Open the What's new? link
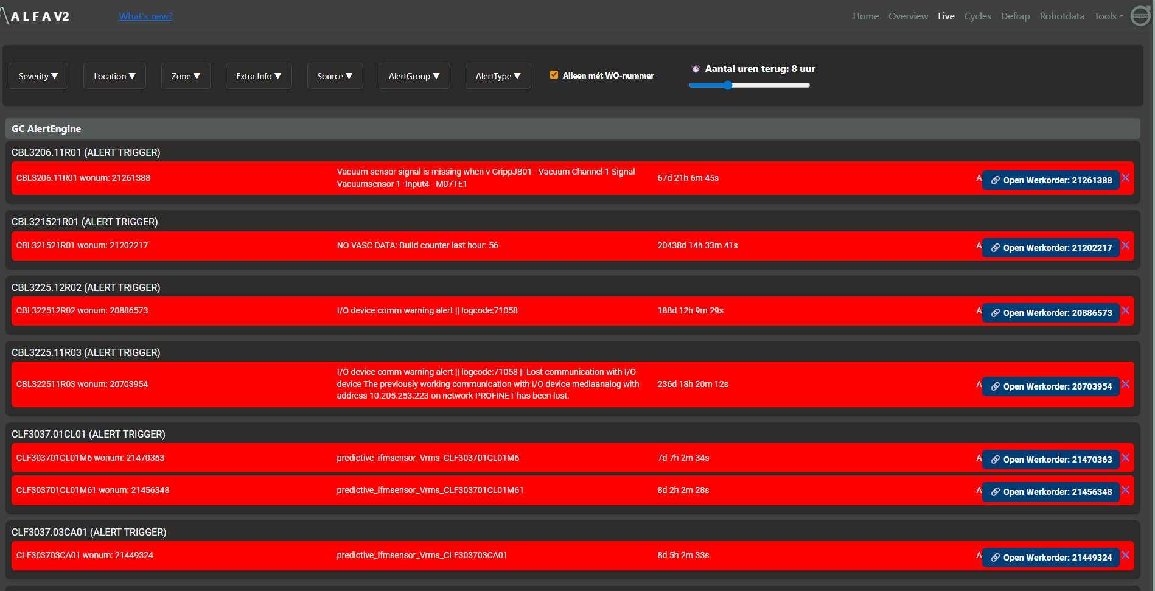The height and width of the screenshot is (591, 1155). 145,16
